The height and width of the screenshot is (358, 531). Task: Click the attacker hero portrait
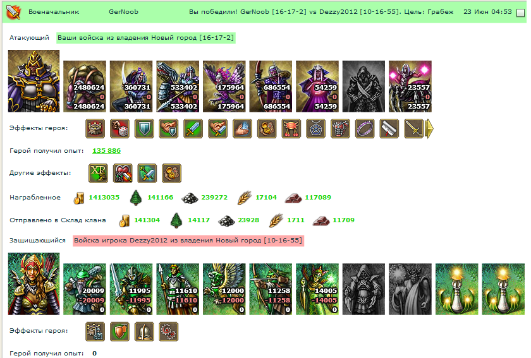click(34, 81)
